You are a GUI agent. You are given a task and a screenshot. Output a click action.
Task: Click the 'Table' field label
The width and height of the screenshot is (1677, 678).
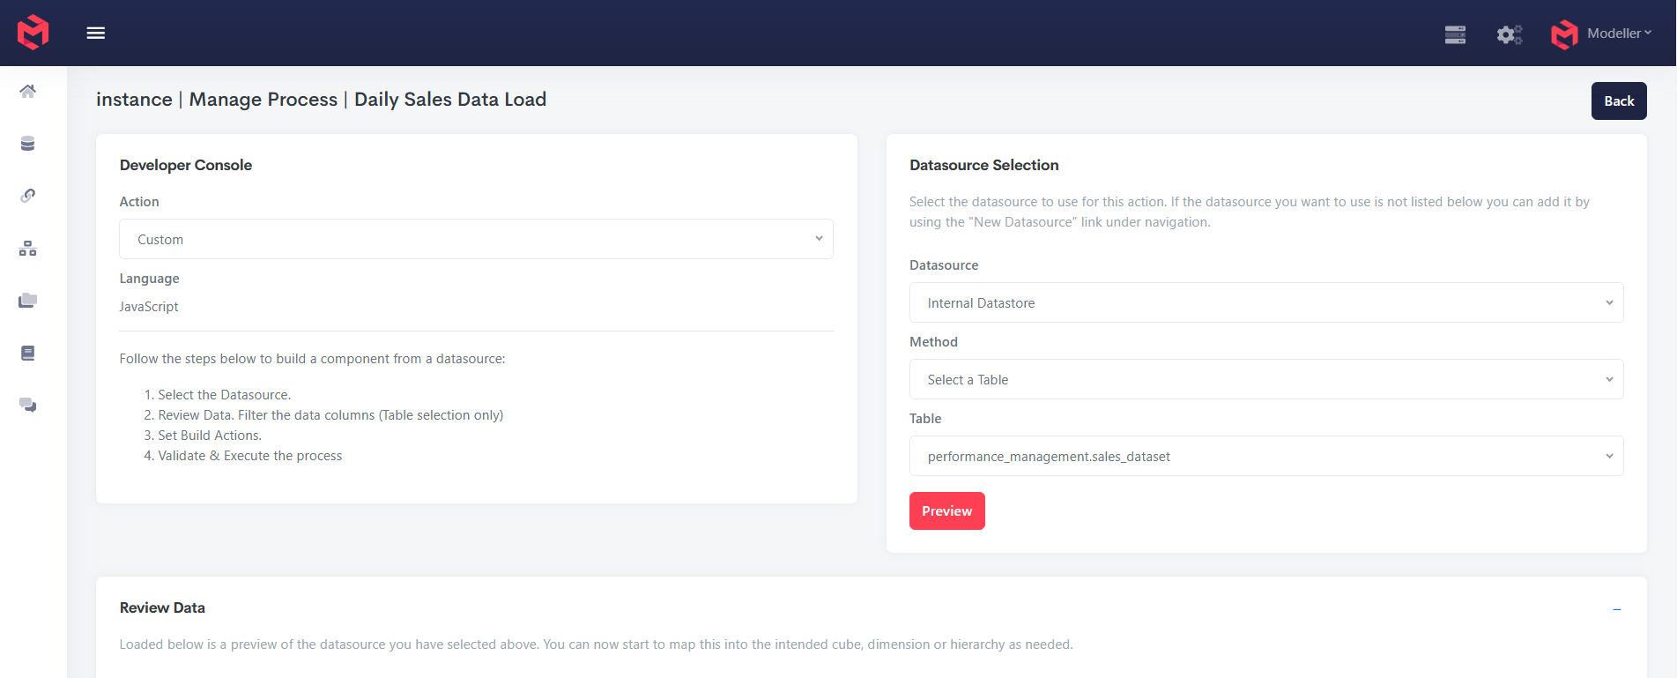pos(925,419)
